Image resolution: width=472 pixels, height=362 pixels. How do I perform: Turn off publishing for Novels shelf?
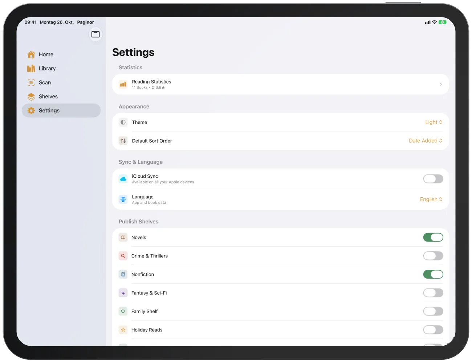433,238
